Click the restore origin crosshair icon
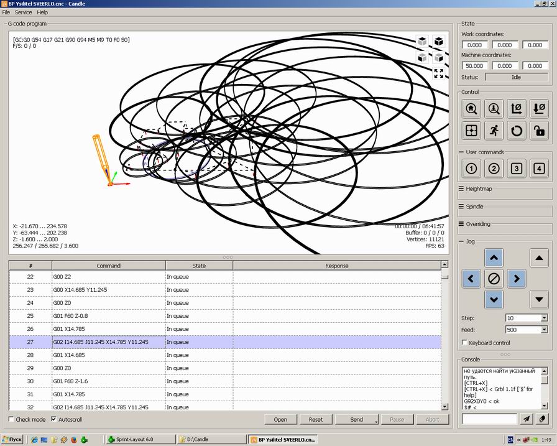The width and height of the screenshot is (557, 446). tap(471, 131)
